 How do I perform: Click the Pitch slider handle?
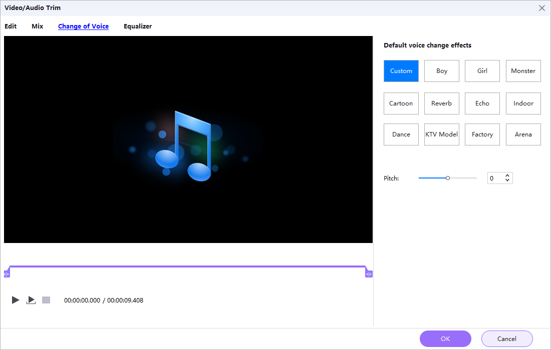point(448,178)
